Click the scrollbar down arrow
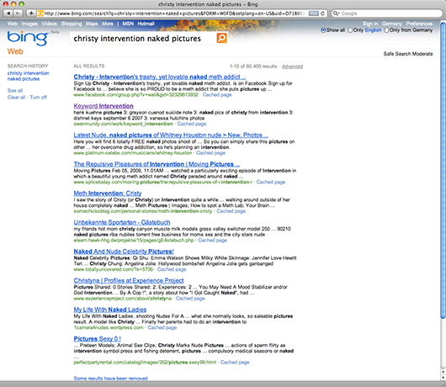Viewport: 446px width, 387px height. coord(443,378)
